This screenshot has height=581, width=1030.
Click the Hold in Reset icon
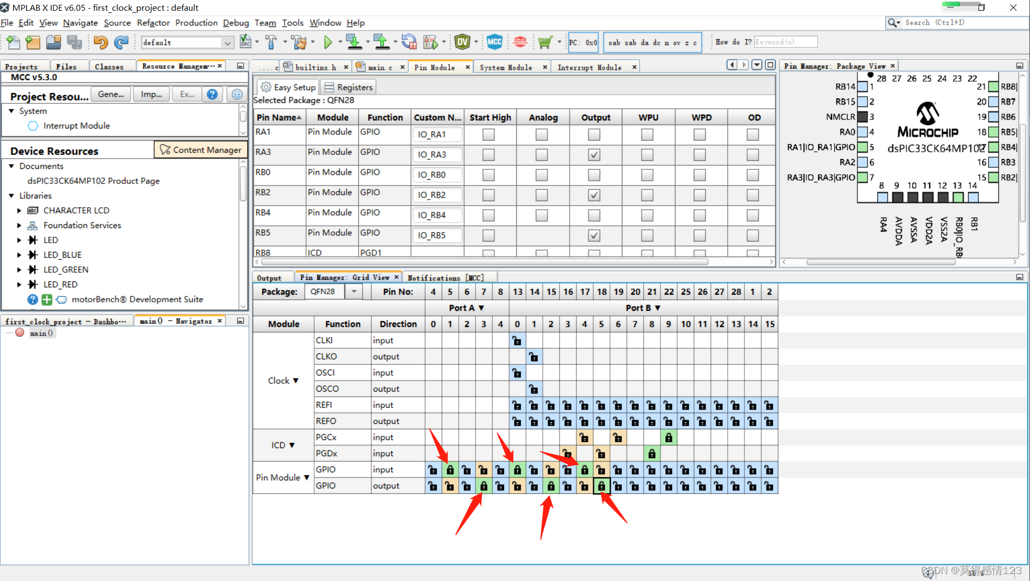(x=409, y=42)
